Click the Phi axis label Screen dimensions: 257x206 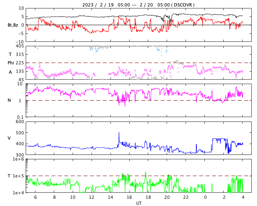tap(11, 63)
